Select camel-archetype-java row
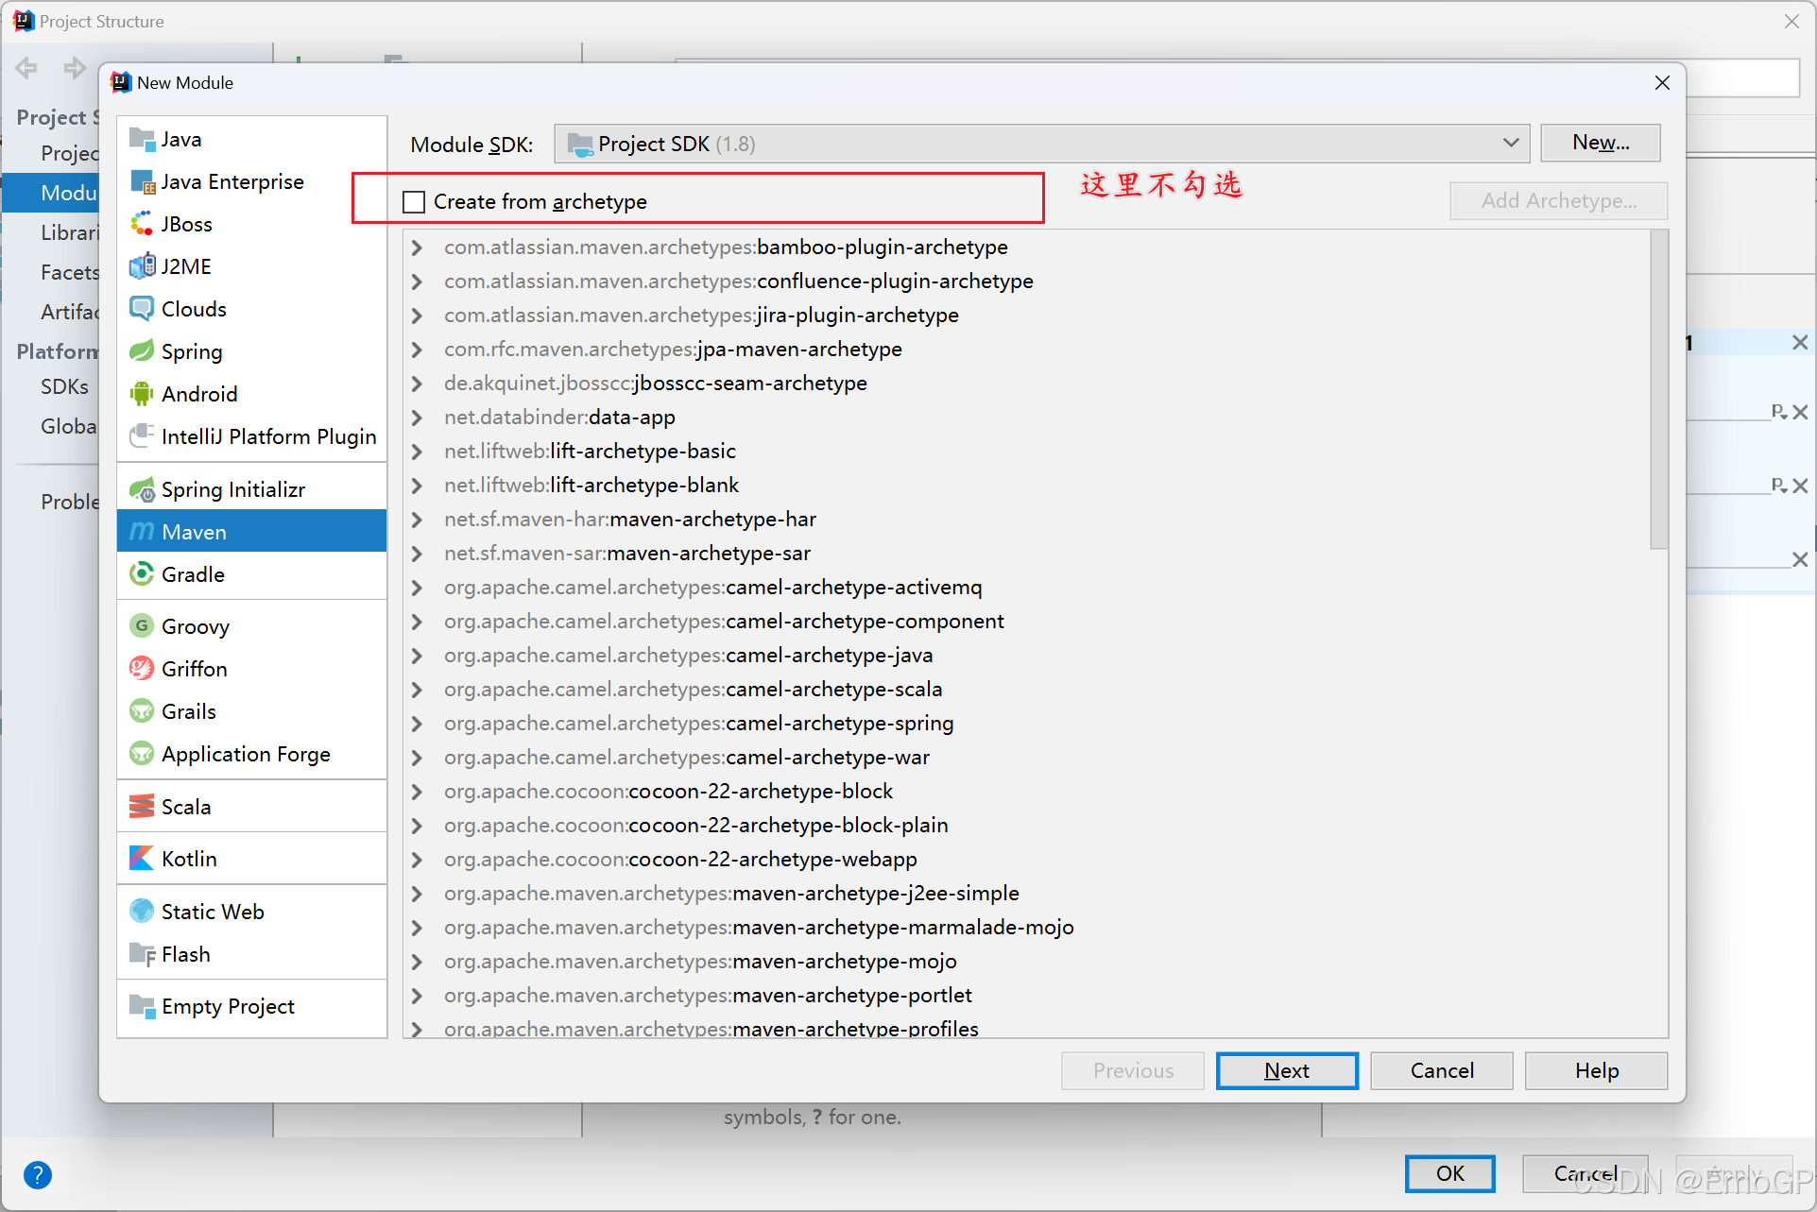 coord(1025,656)
